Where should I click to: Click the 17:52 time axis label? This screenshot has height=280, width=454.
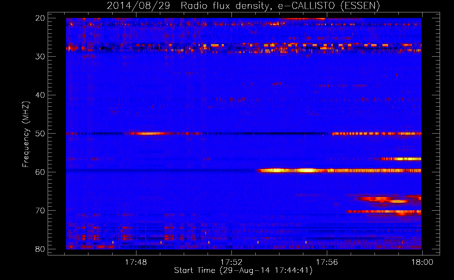pyautogui.click(x=231, y=262)
